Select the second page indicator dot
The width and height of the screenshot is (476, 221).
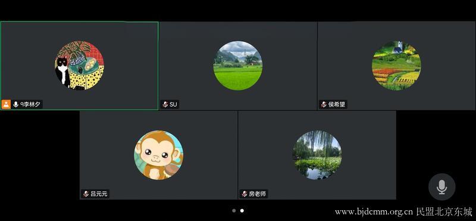(x=242, y=210)
